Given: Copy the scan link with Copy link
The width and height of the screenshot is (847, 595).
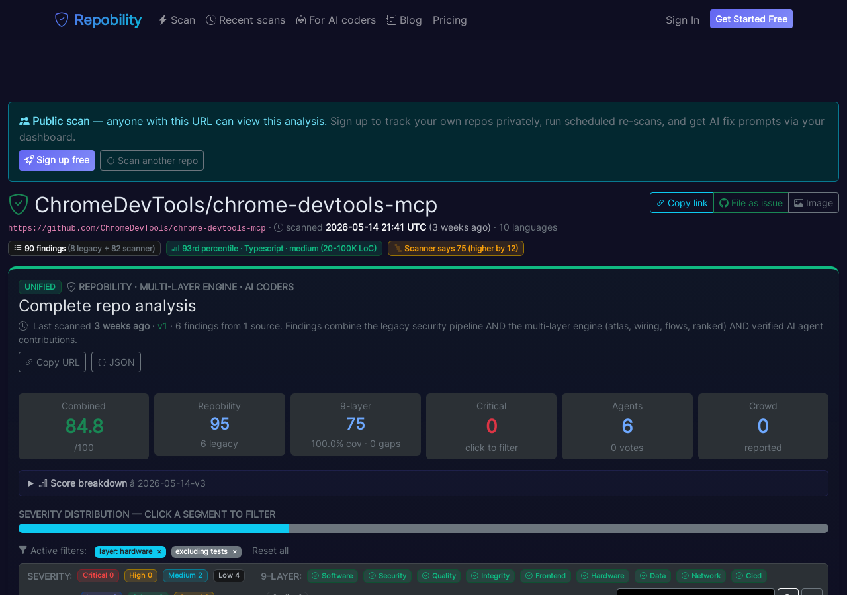Looking at the screenshot, I should (682, 203).
